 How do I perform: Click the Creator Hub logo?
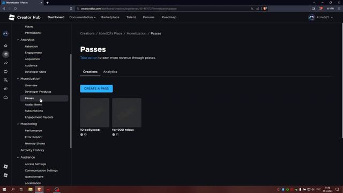[24, 17]
